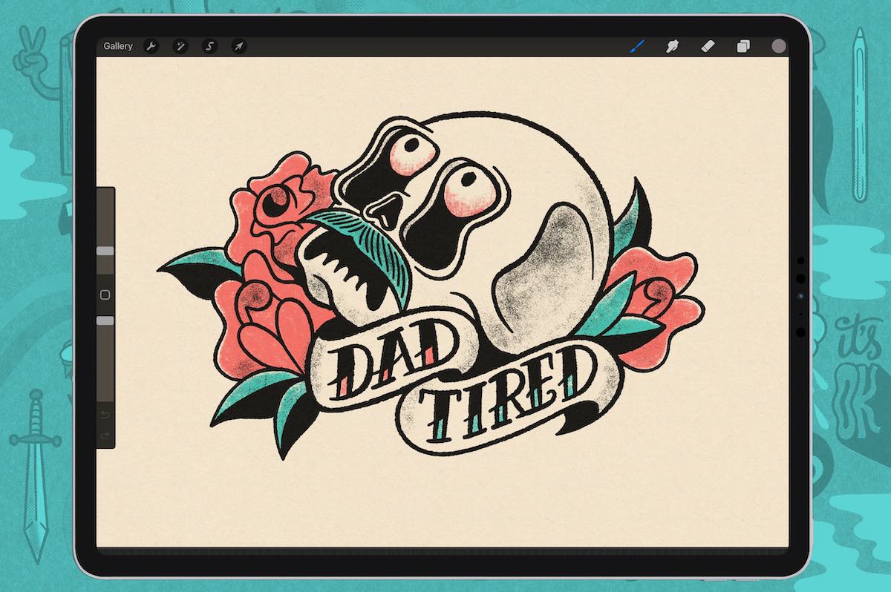Screen dimensions: 891x592
Task: Open the active color swatch panel
Action: (x=777, y=46)
